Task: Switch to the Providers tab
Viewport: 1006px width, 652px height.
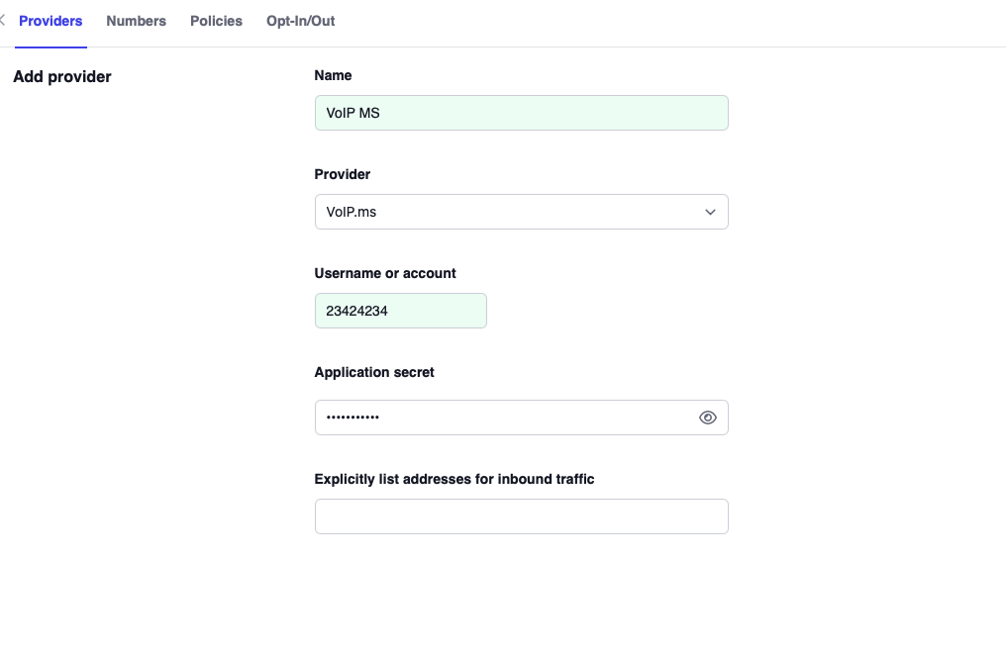Action: coord(50,21)
